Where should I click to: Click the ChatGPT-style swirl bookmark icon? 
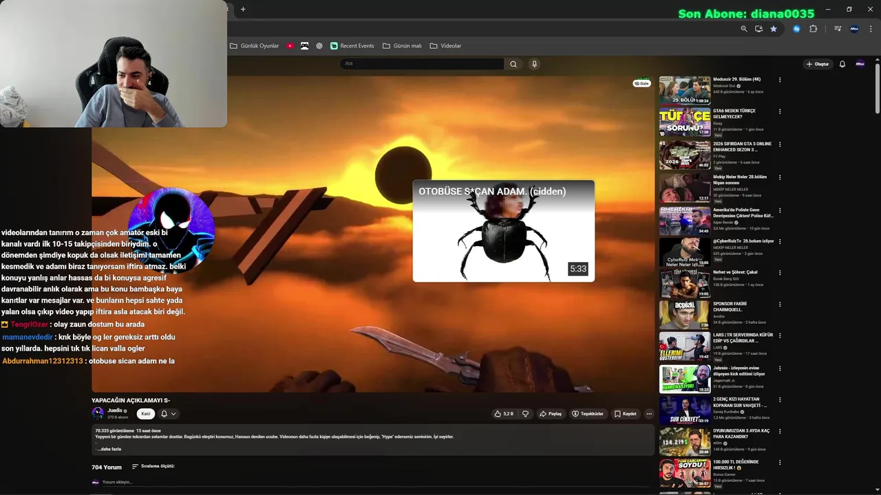[x=319, y=46]
